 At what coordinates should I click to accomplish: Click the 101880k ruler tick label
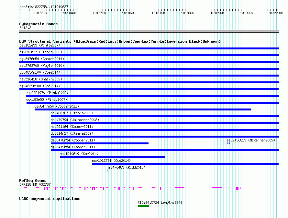click(x=188, y=13)
